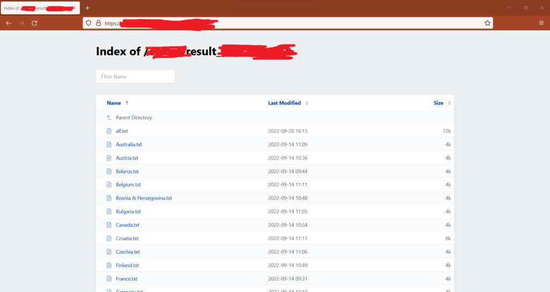Click the file icon beside all.txt
This screenshot has width=550, height=292.
[x=109, y=131]
